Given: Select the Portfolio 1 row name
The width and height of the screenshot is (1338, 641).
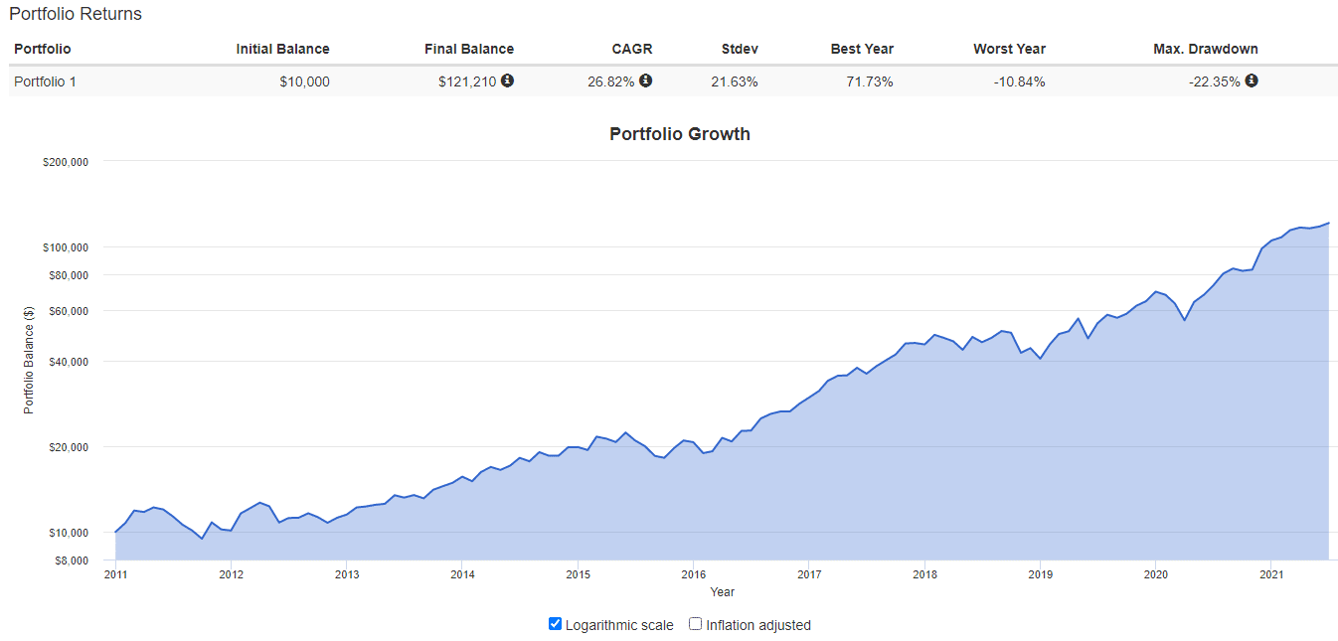Looking at the screenshot, I should (x=45, y=81).
